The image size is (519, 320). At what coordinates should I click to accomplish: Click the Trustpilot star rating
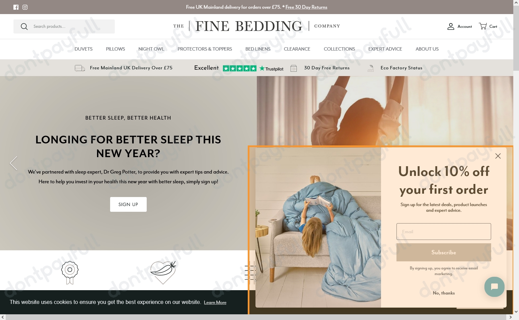[x=239, y=68]
